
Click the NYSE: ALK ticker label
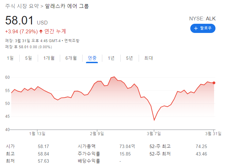pyautogui.click(x=203, y=19)
